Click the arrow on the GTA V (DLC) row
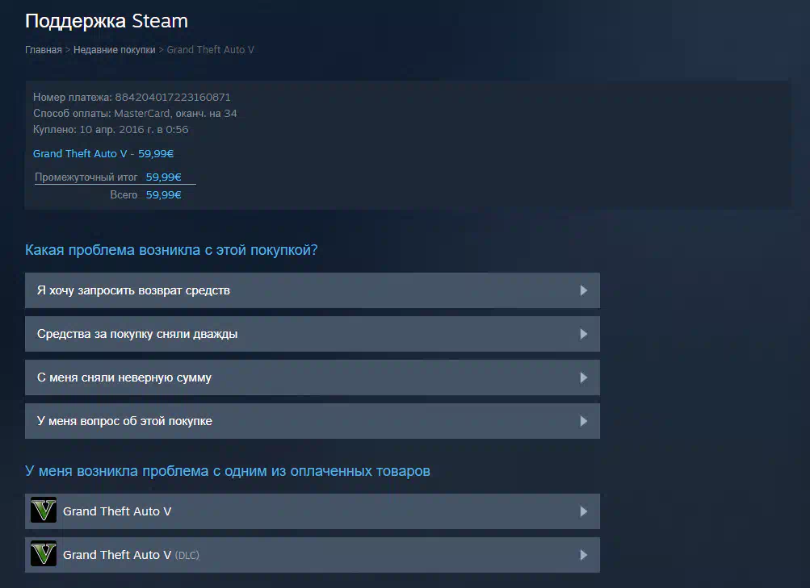The image size is (810, 588). pos(584,554)
